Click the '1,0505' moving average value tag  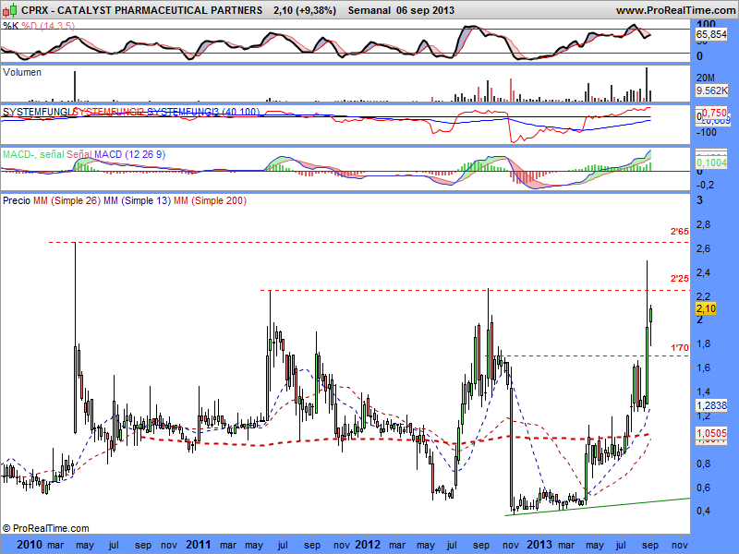tap(711, 433)
